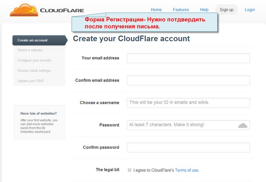Select the Choose initial settings step
This screenshot has width=266, height=182.
pyautogui.click(x=39, y=70)
